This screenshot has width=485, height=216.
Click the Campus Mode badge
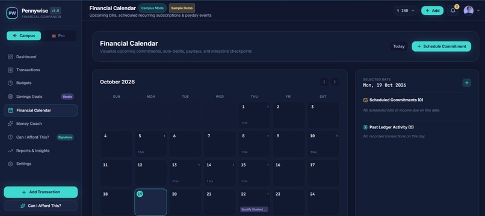tap(152, 8)
